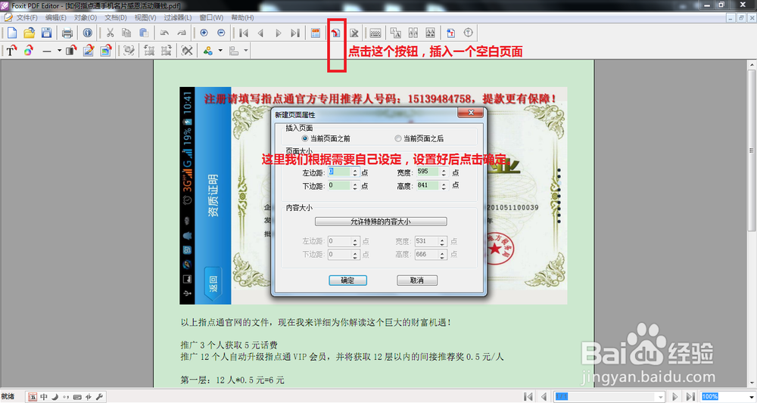Click the circled T text icon
757x403 pixels.
(469, 33)
